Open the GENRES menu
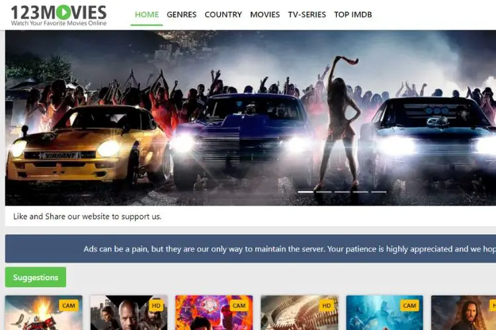Image resolution: width=496 pixels, height=330 pixels. tap(182, 15)
